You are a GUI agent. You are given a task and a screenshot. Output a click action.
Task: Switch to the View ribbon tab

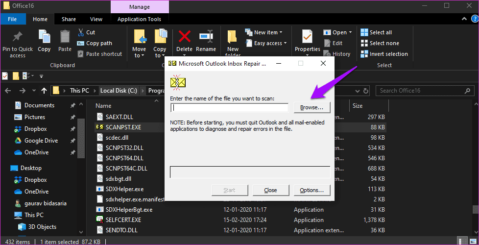(x=96, y=19)
